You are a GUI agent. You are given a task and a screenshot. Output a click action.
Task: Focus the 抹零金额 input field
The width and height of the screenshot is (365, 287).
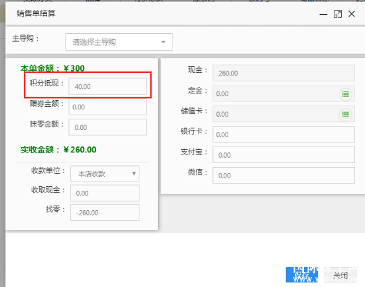(108, 127)
